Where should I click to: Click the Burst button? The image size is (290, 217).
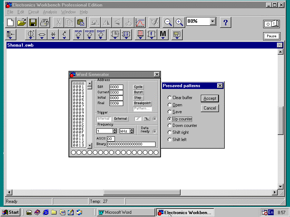138,92
